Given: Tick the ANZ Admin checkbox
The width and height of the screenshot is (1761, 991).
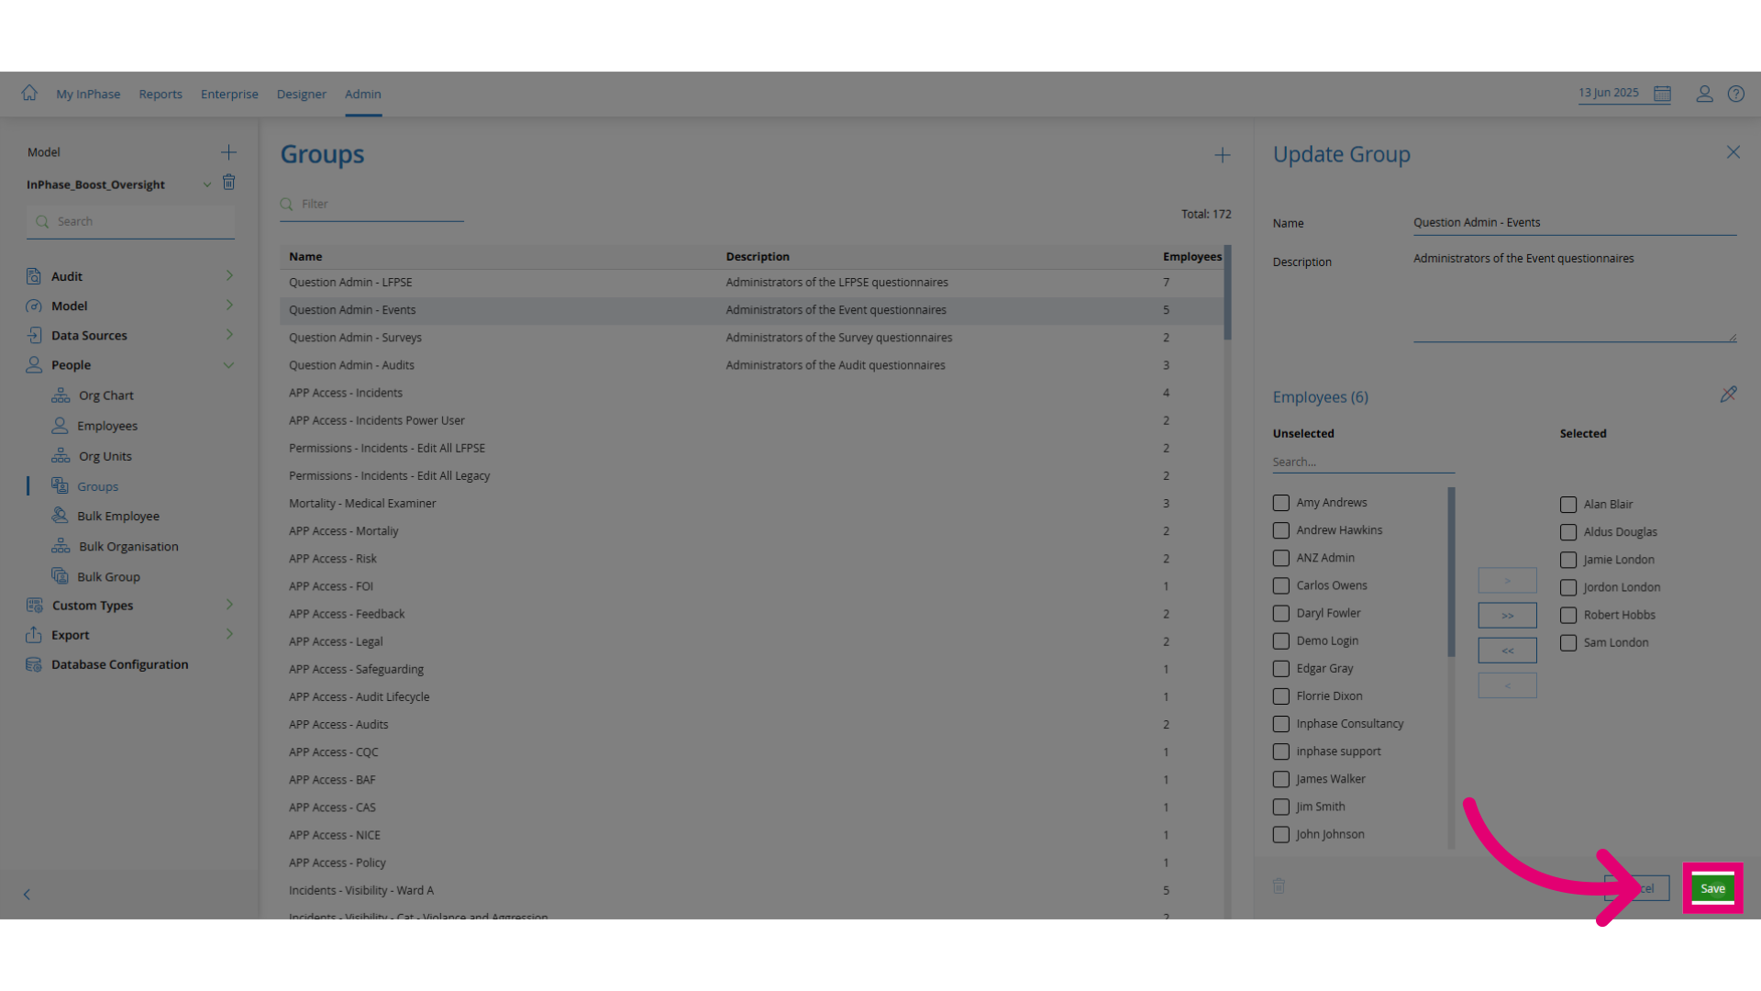Looking at the screenshot, I should 1281,558.
